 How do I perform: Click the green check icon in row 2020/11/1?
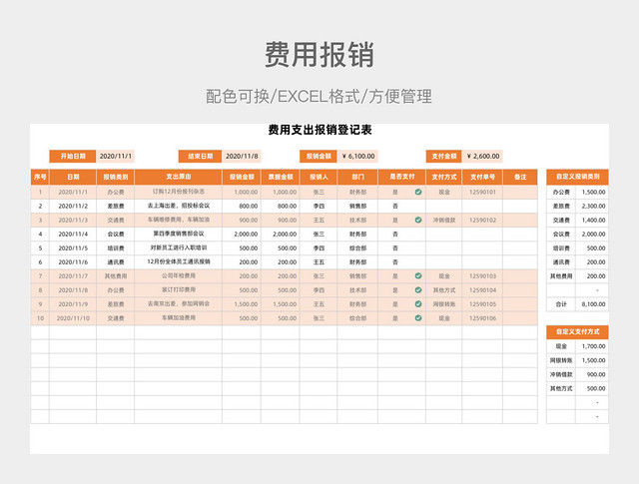(418, 192)
